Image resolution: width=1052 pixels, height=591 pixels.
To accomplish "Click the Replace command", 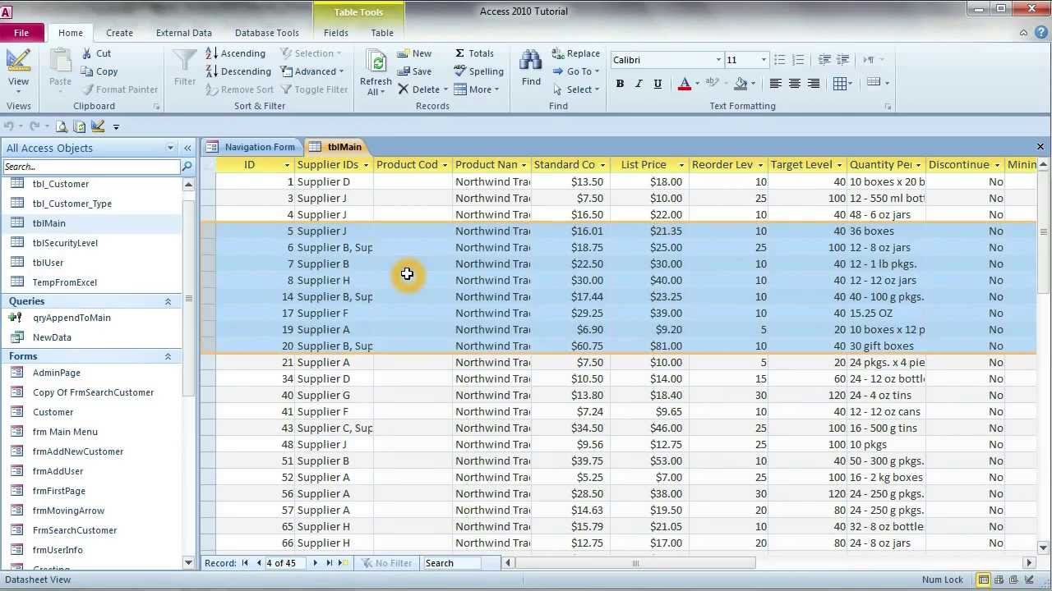I will pos(576,53).
